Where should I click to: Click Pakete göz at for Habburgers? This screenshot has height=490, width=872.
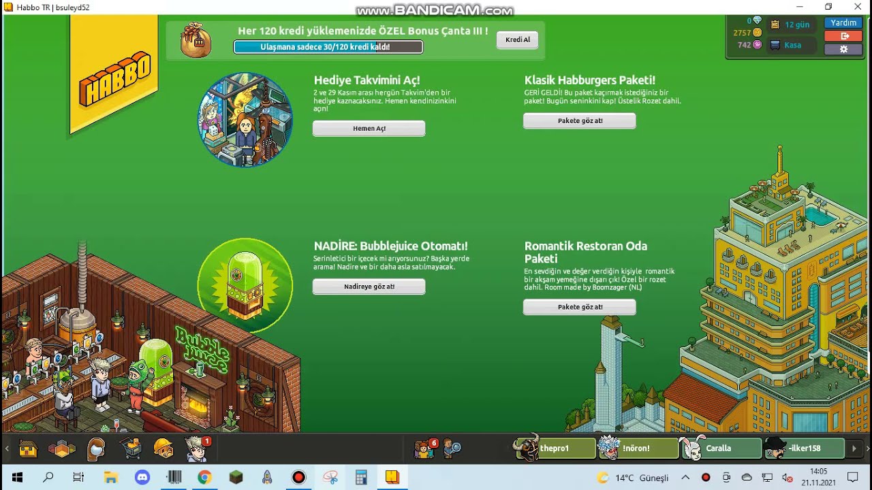[580, 120]
